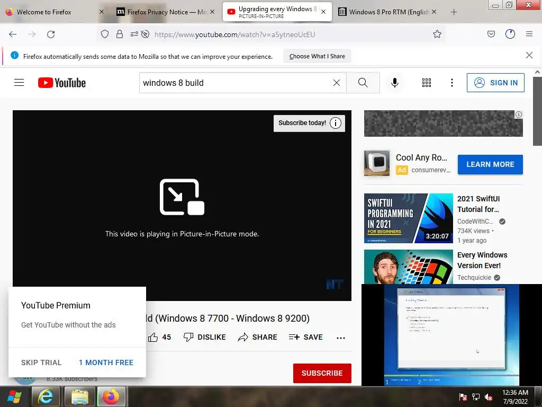
Task: Open more actions ellipsis under the video
Action: tap(341, 338)
